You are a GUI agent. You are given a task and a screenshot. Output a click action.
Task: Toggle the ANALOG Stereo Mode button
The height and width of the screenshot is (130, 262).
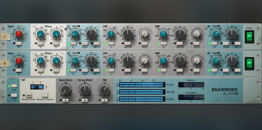point(29,95)
